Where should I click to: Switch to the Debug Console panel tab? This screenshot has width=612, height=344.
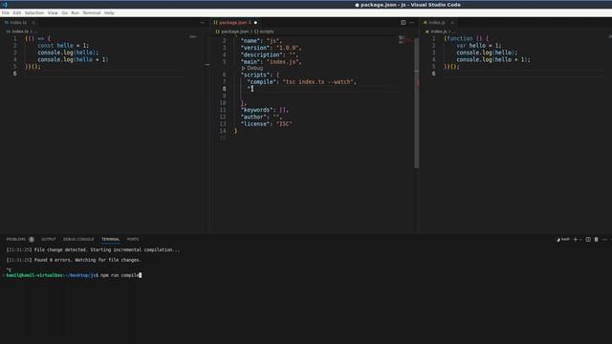[78, 240]
